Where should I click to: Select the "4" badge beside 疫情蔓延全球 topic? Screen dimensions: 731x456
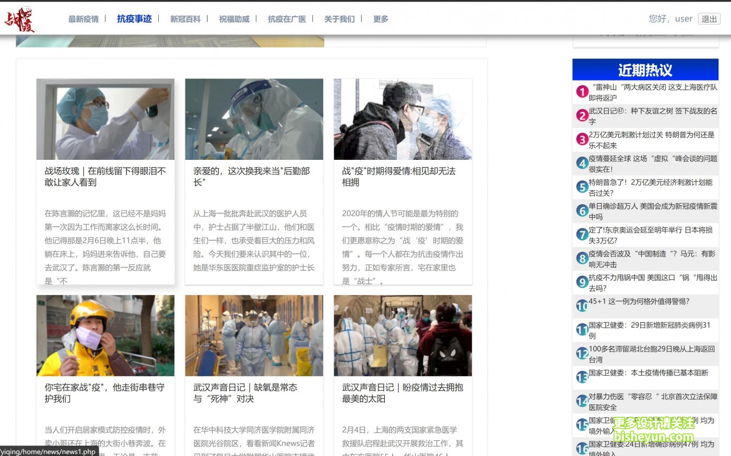(582, 163)
